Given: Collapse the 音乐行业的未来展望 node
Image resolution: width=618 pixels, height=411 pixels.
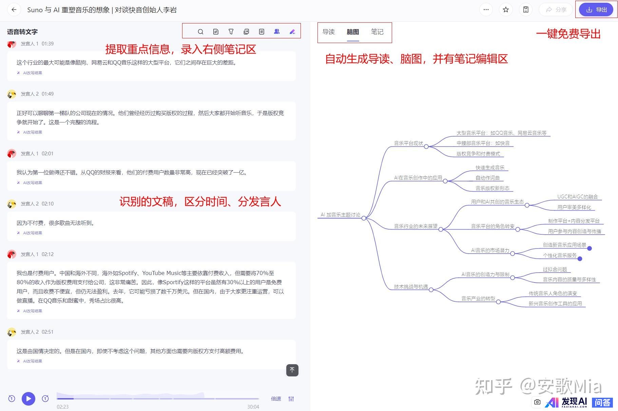Looking at the screenshot, I should (441, 230).
